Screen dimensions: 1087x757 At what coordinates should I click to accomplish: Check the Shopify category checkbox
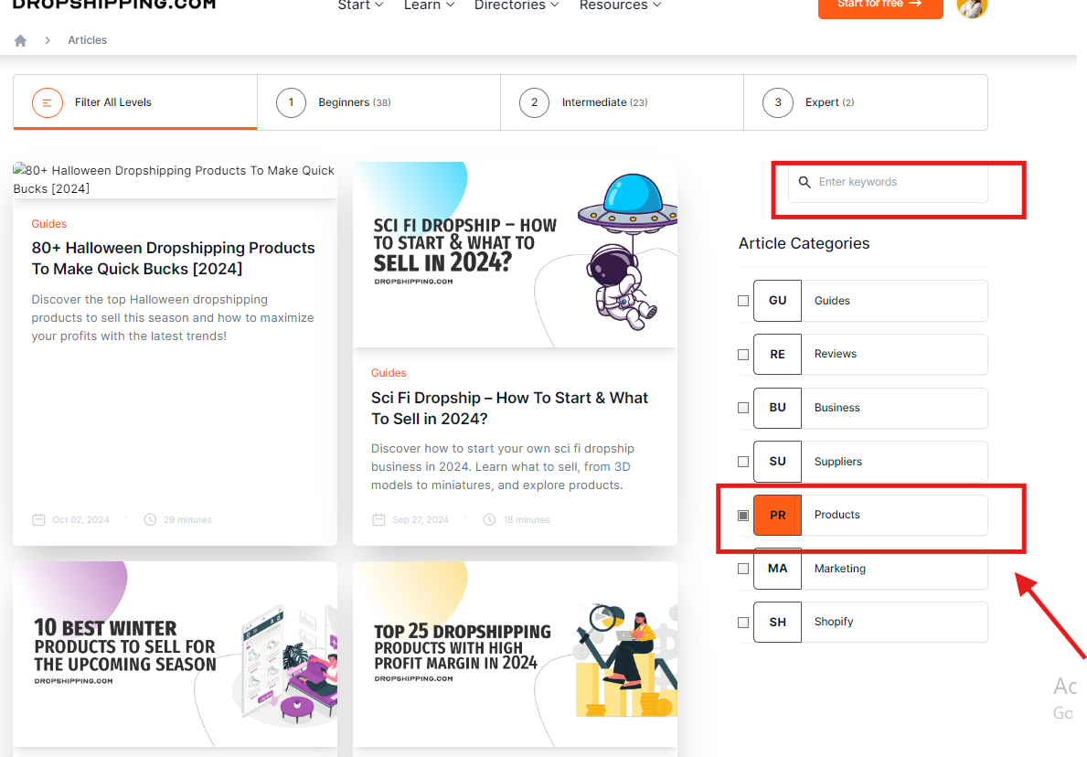pyautogui.click(x=743, y=623)
